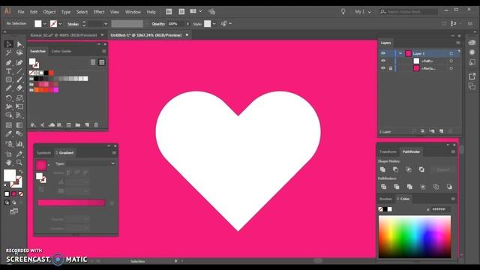This screenshot has width=480, height=270.
Task: Click the Divide pathfinder icon
Action: click(383, 187)
